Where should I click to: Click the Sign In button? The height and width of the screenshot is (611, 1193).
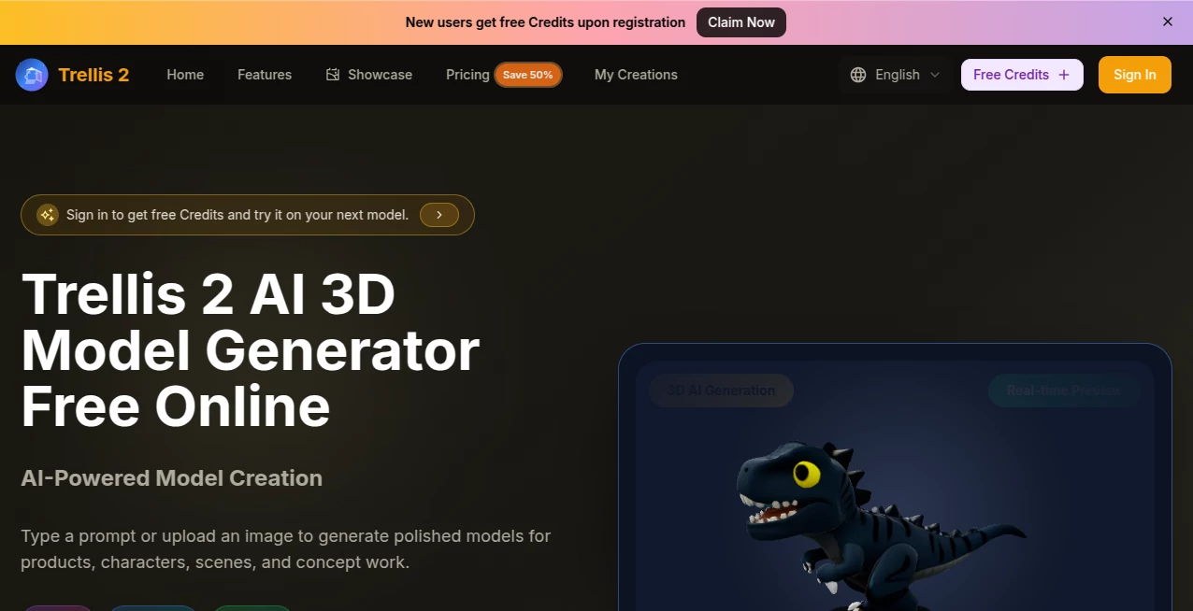(x=1135, y=75)
